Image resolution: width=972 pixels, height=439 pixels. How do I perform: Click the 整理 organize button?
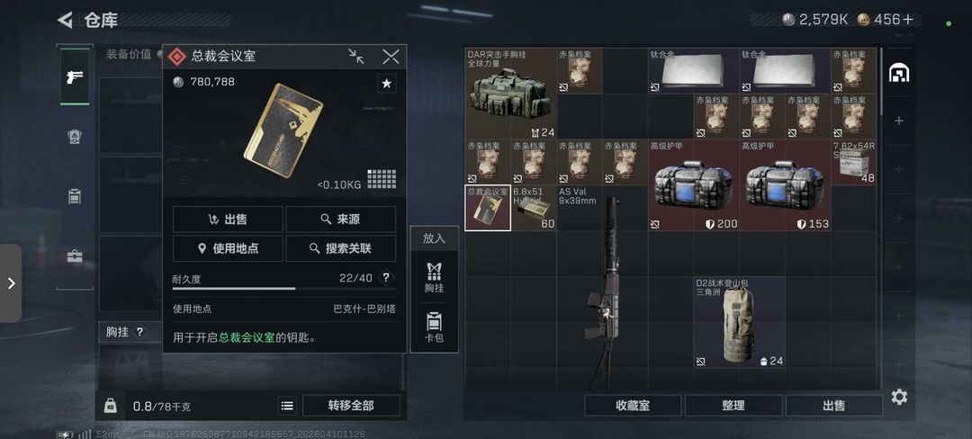click(x=733, y=406)
